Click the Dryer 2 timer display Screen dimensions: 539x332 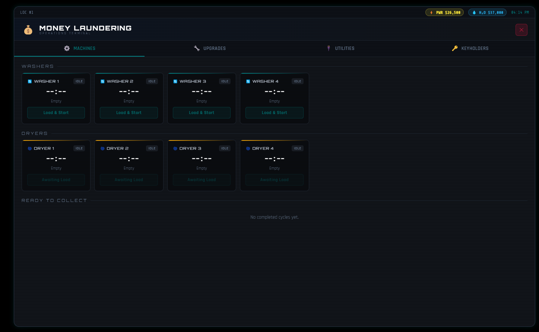[x=129, y=158]
